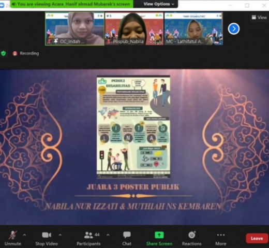Image resolution: width=269 pixels, height=248 pixels.
Task: Open the Participants panel icon
Action: [x=88, y=235]
